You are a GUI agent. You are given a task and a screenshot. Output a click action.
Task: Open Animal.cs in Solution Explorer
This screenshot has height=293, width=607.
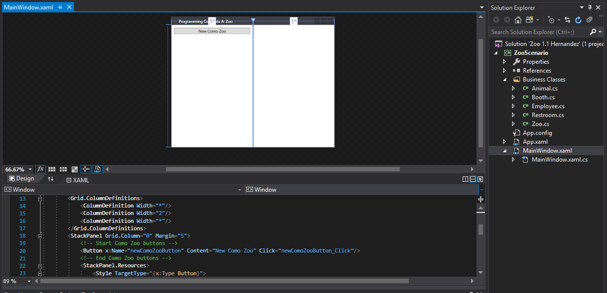[x=544, y=88]
